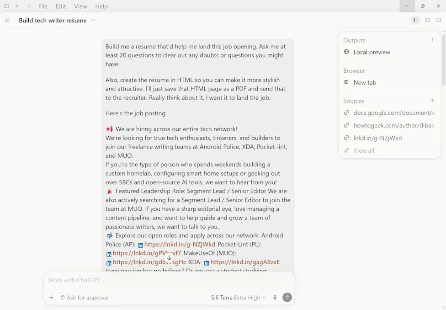Image resolution: width=446 pixels, height=310 pixels.
Task: Click the Browser section heading
Action: tap(354, 71)
